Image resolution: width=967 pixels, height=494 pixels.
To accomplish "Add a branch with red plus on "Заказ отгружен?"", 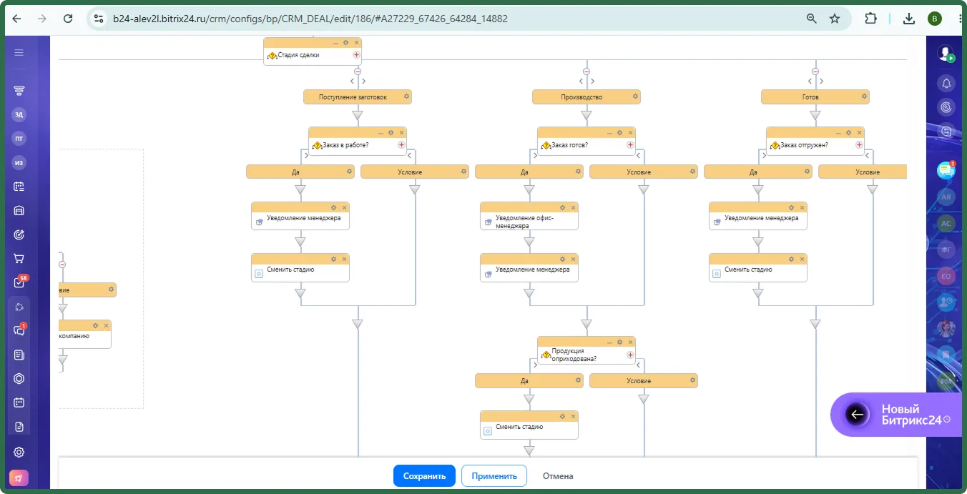I will click(x=859, y=144).
